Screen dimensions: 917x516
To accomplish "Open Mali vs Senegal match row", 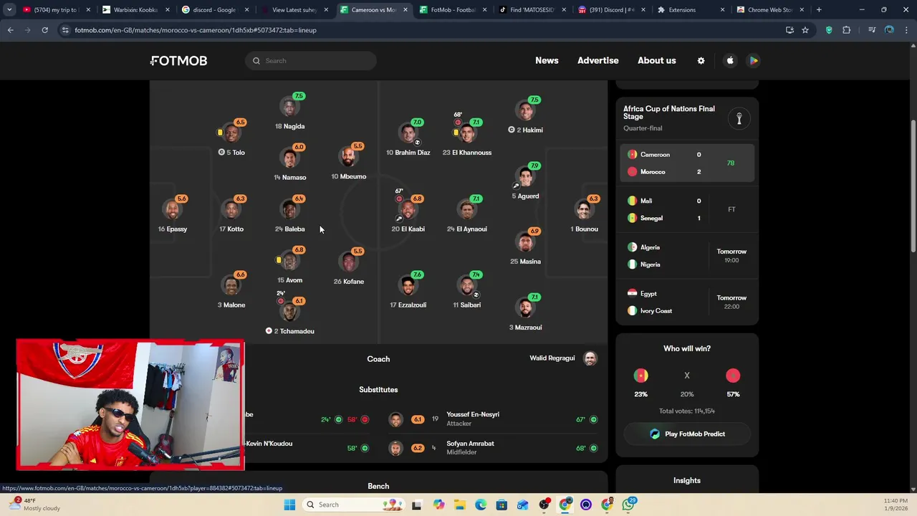I will click(x=687, y=209).
